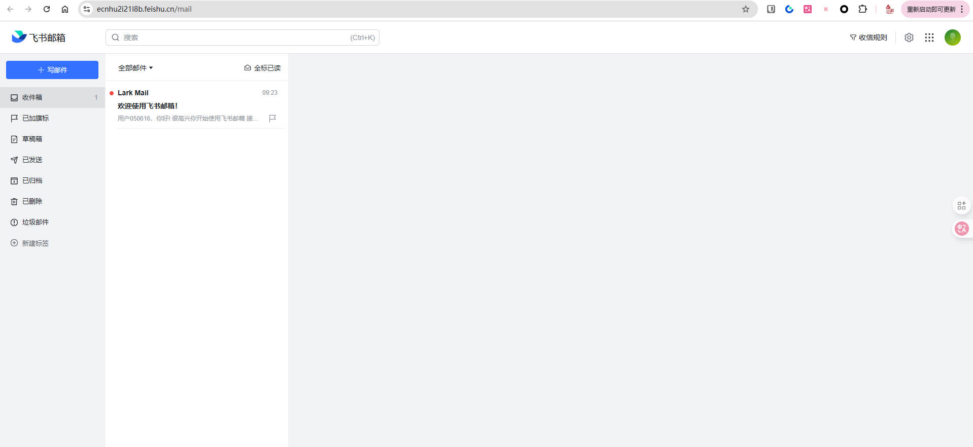Click the address bar URL
Viewport: 973px width, 447px height.
[145, 9]
